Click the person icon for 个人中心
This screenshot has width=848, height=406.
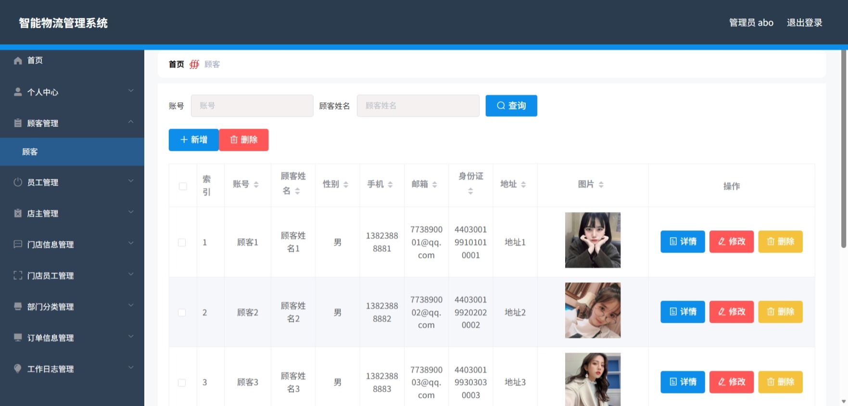[x=18, y=92]
